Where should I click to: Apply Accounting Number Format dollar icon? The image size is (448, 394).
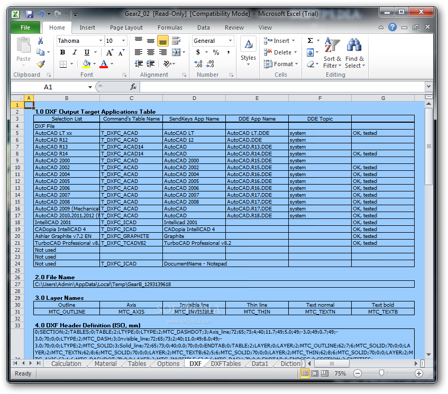coord(198,52)
